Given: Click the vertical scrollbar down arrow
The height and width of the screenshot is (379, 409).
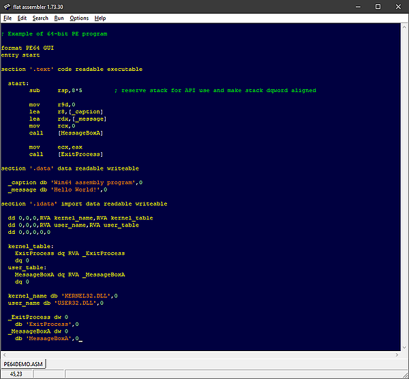Looking at the screenshot, I should tap(404, 346).
